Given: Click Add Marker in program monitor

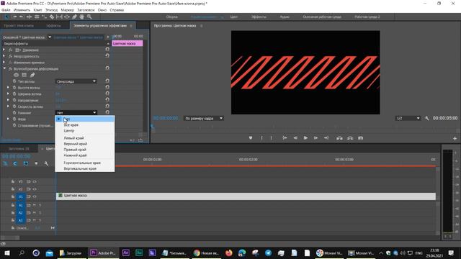Looking at the screenshot, I should 251,138.
